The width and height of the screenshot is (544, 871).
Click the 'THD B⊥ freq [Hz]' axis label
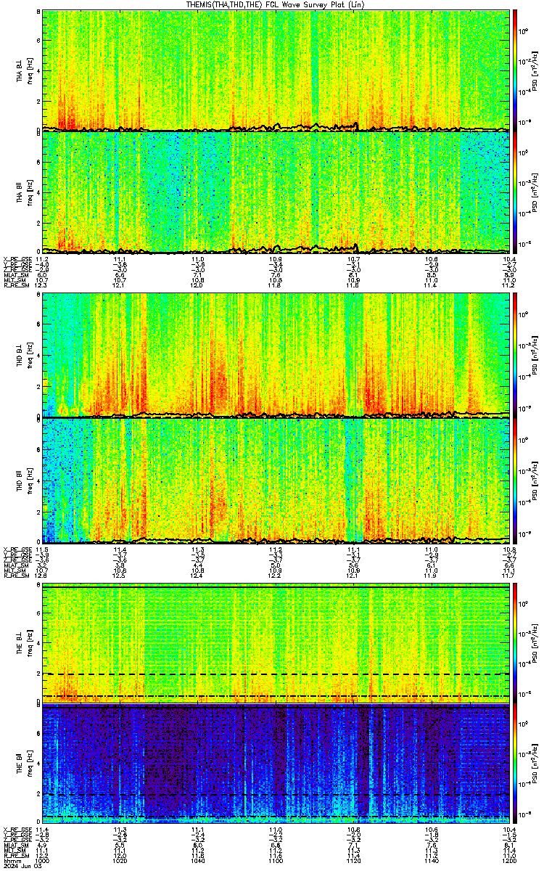(x=24, y=355)
